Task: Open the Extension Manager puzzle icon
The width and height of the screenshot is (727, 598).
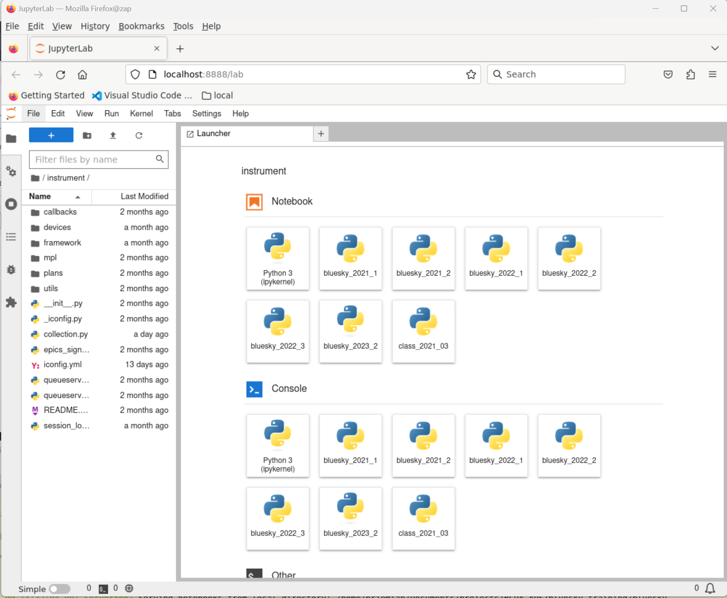Action: 11,302
